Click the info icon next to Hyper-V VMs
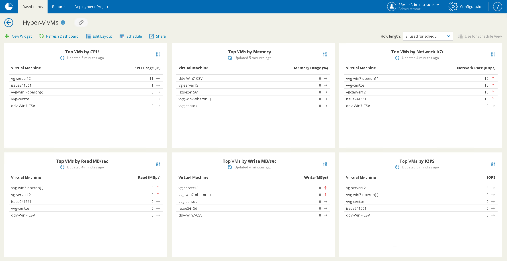 point(63,22)
